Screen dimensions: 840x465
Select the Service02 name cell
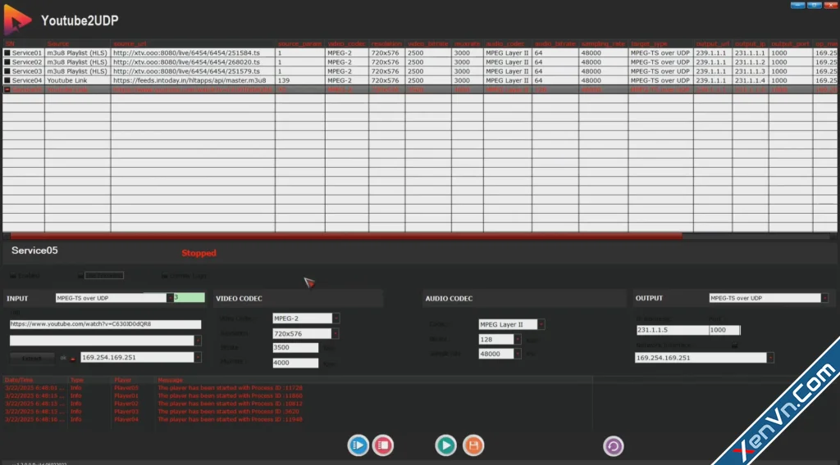click(x=27, y=62)
